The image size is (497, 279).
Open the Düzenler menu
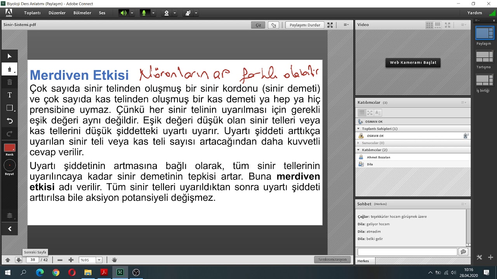pos(57,13)
